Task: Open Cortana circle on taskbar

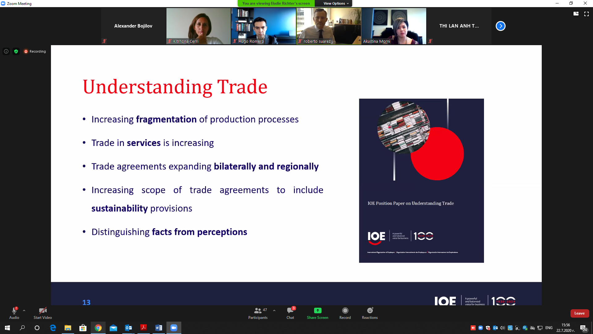Action: click(x=37, y=328)
